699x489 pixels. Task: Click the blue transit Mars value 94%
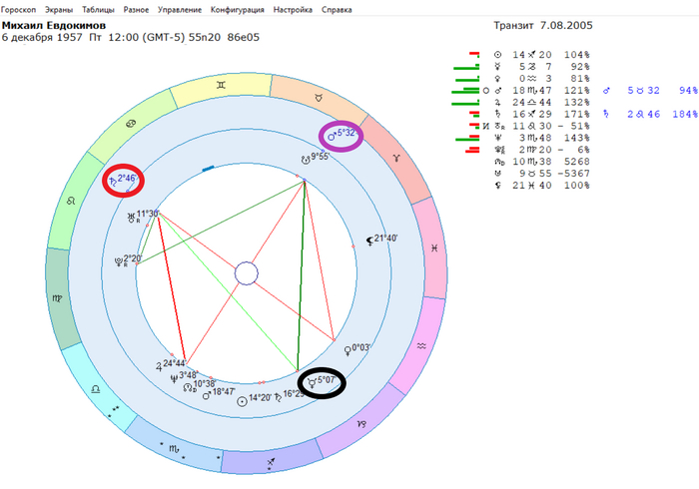pos(688,91)
